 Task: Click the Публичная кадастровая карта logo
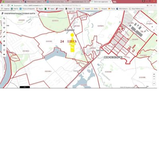(x=19, y=14)
